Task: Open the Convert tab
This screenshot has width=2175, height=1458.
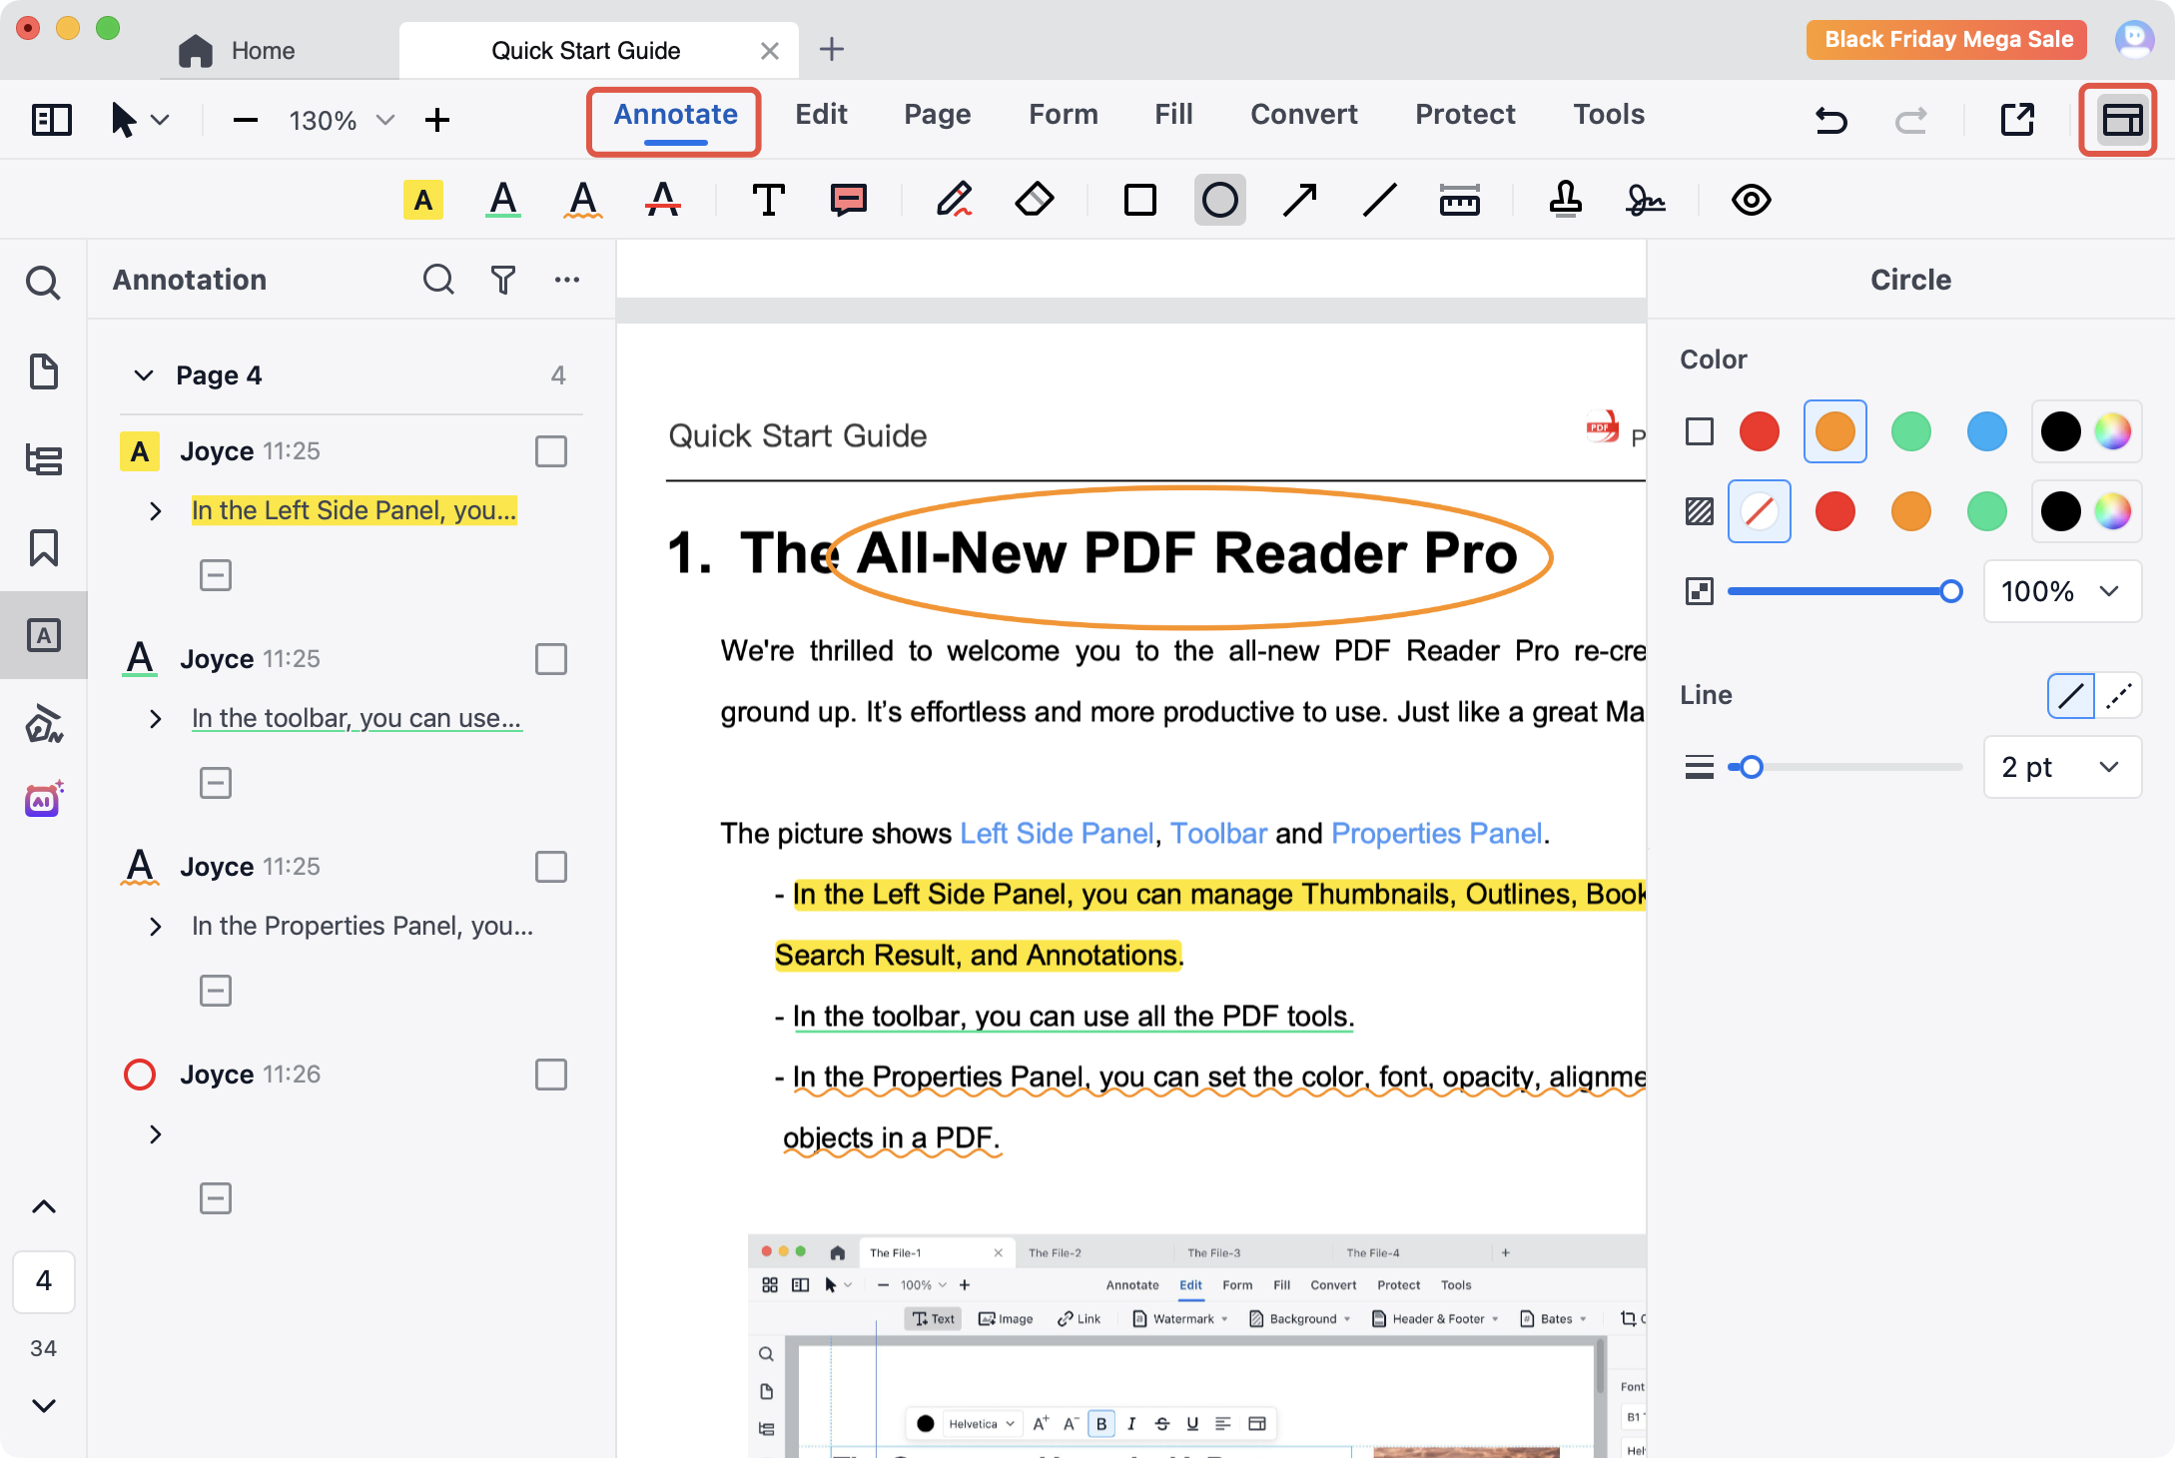Action: click(x=1303, y=115)
